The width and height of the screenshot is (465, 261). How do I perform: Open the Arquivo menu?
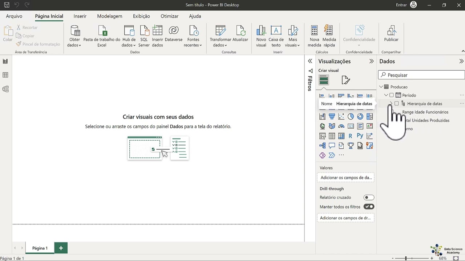(14, 16)
